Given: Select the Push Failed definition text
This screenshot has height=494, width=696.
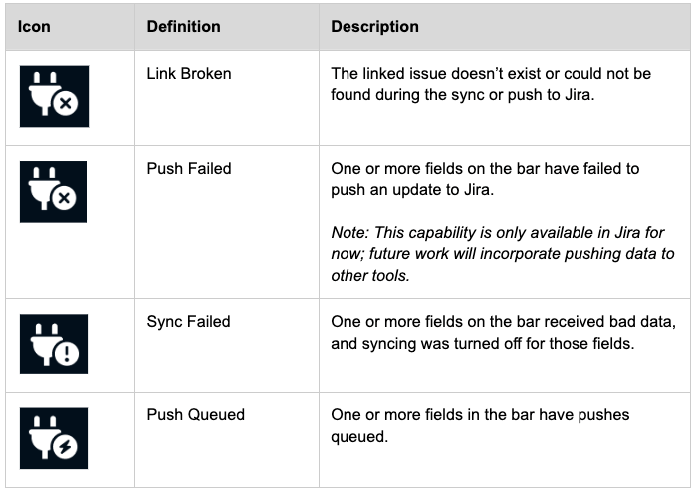Looking at the screenshot, I should [x=189, y=168].
